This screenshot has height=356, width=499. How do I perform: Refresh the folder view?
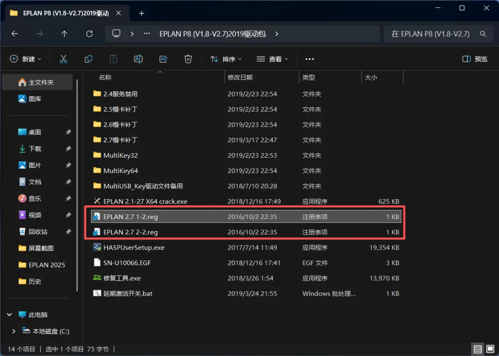tap(90, 34)
